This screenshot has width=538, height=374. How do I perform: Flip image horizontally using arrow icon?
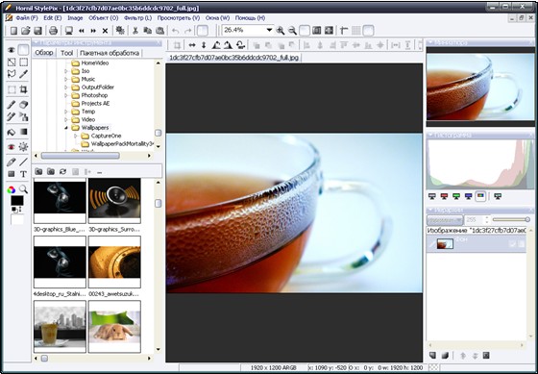click(x=192, y=45)
